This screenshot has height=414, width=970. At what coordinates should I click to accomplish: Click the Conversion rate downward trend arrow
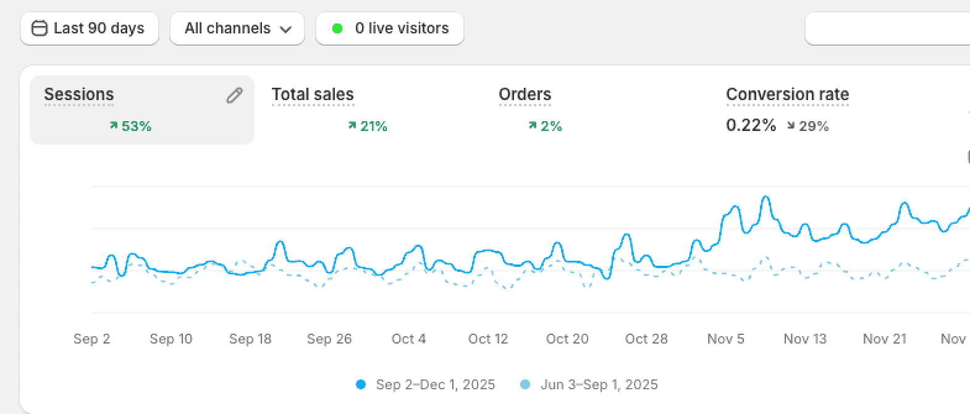[791, 126]
